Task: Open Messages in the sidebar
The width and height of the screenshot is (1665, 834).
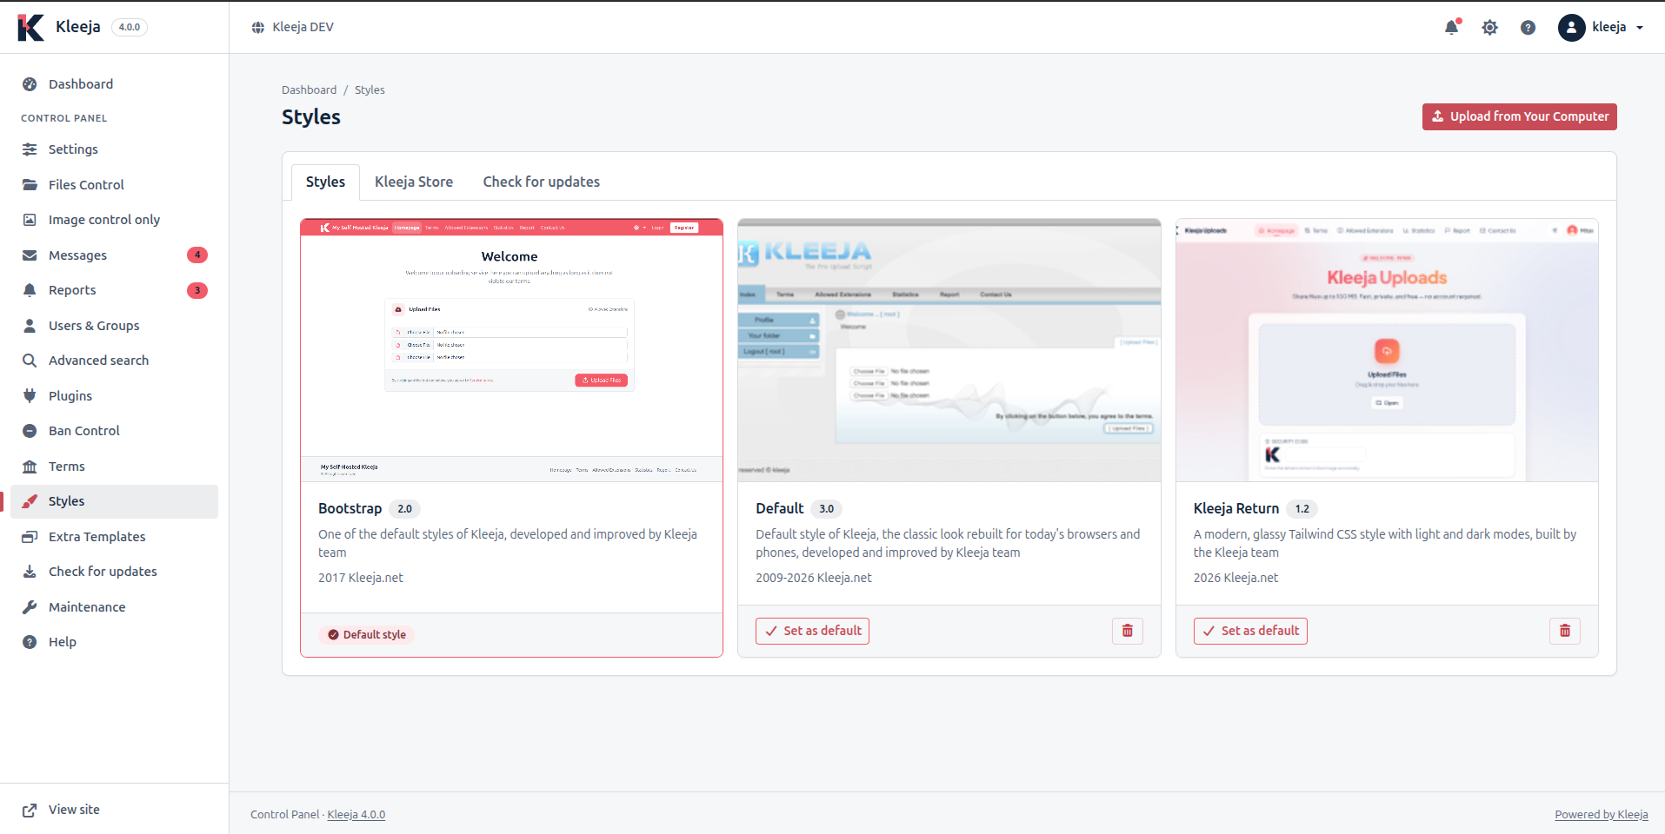Action: (114, 255)
